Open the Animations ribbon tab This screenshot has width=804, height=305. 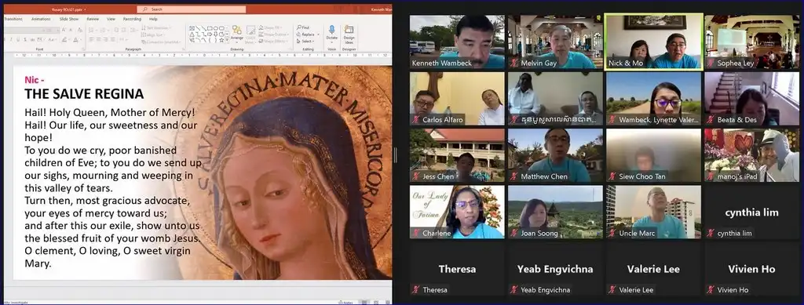(41, 19)
